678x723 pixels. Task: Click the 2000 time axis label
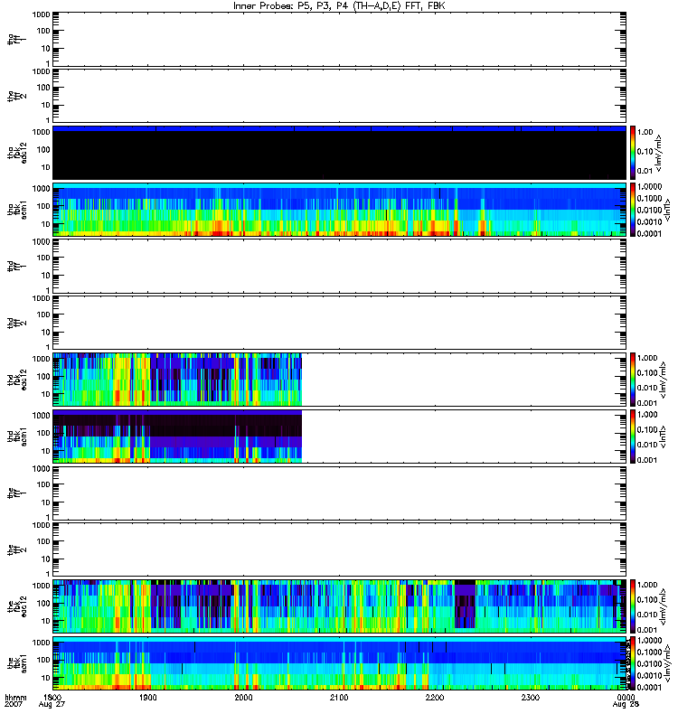[243, 698]
